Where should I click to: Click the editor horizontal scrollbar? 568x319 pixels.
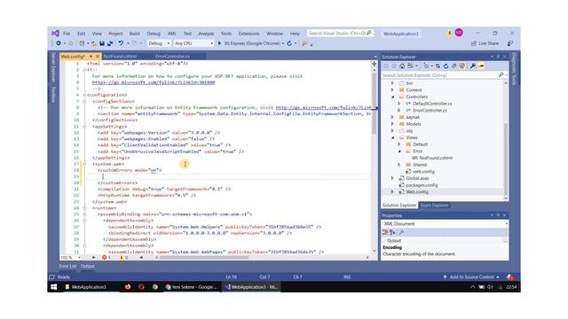204,258
